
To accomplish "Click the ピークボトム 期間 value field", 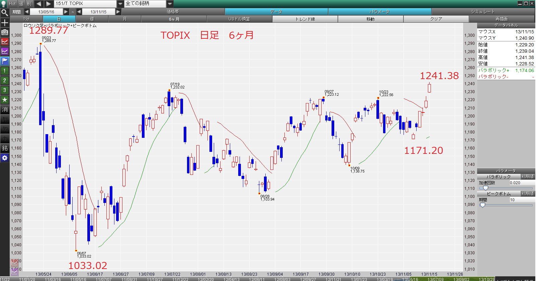I will pyautogui.click(x=522, y=200).
